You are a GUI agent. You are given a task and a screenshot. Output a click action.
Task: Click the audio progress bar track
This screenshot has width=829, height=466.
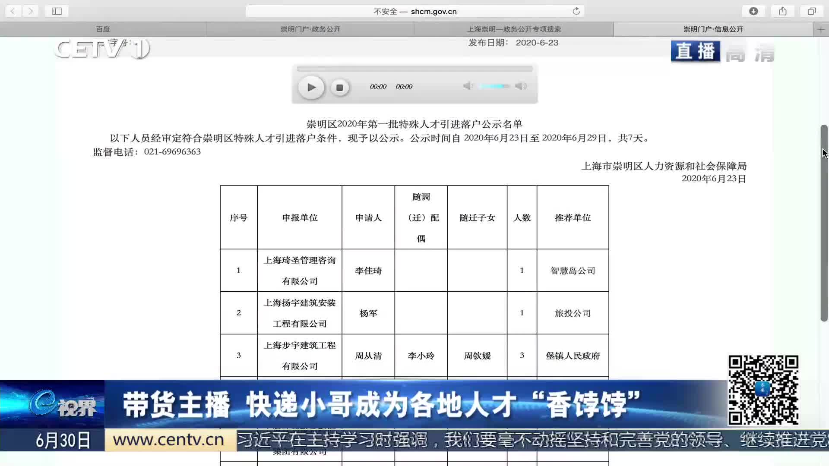coord(414,69)
